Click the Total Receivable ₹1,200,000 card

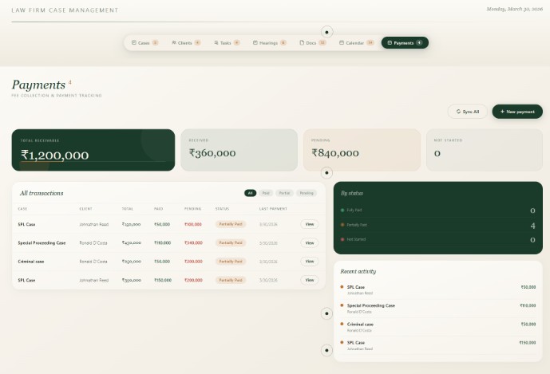click(93, 150)
